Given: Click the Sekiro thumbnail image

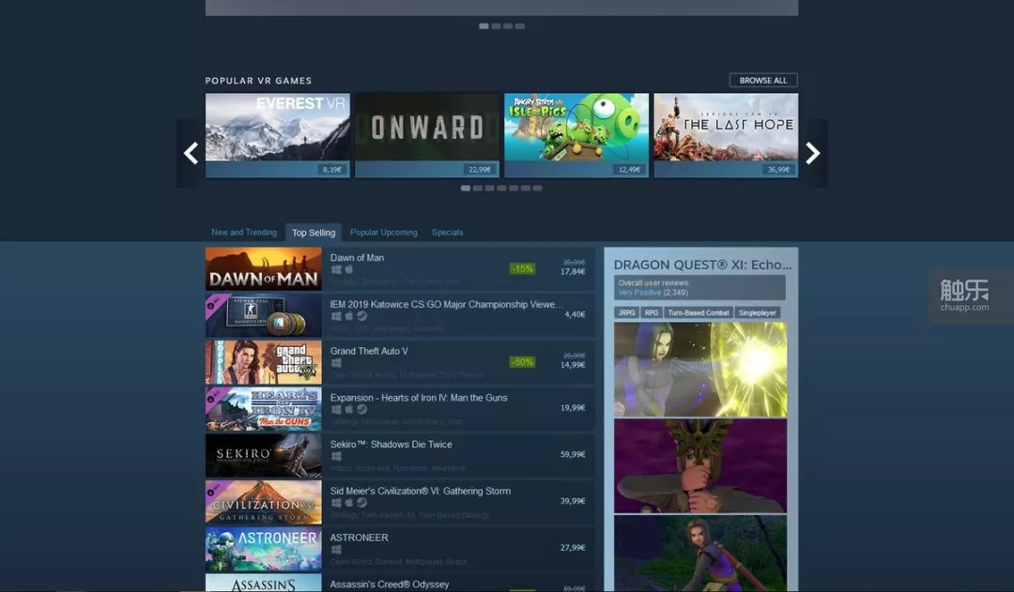Looking at the screenshot, I should pos(263,455).
